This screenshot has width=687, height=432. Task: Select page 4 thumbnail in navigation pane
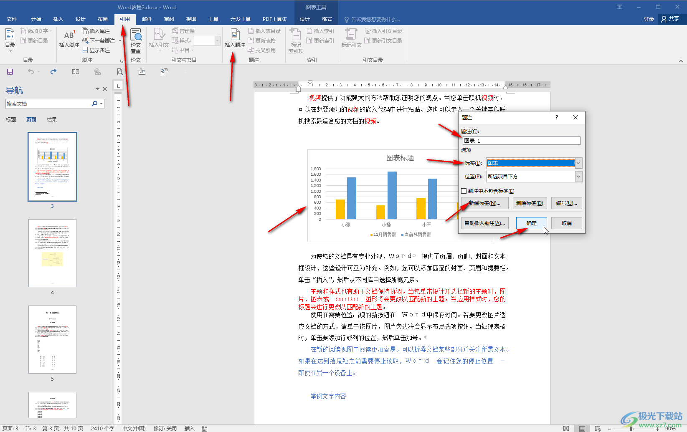[x=52, y=253]
